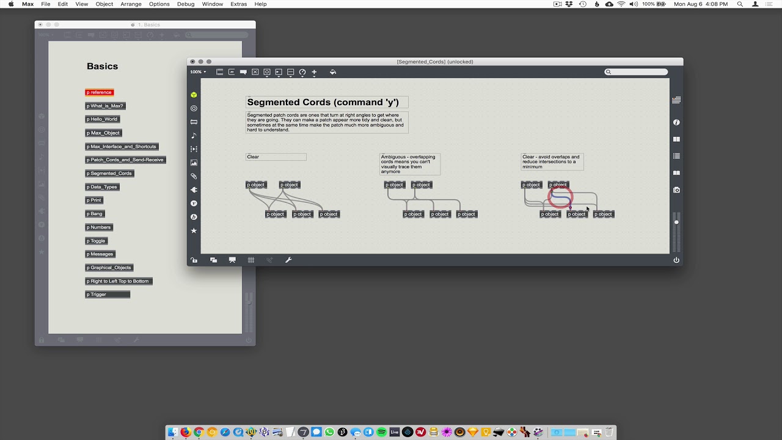Open the Arrange menu

coord(131,4)
